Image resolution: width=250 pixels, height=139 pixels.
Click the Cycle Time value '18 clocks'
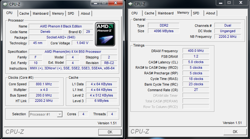pyautogui.click(x=196, y=79)
